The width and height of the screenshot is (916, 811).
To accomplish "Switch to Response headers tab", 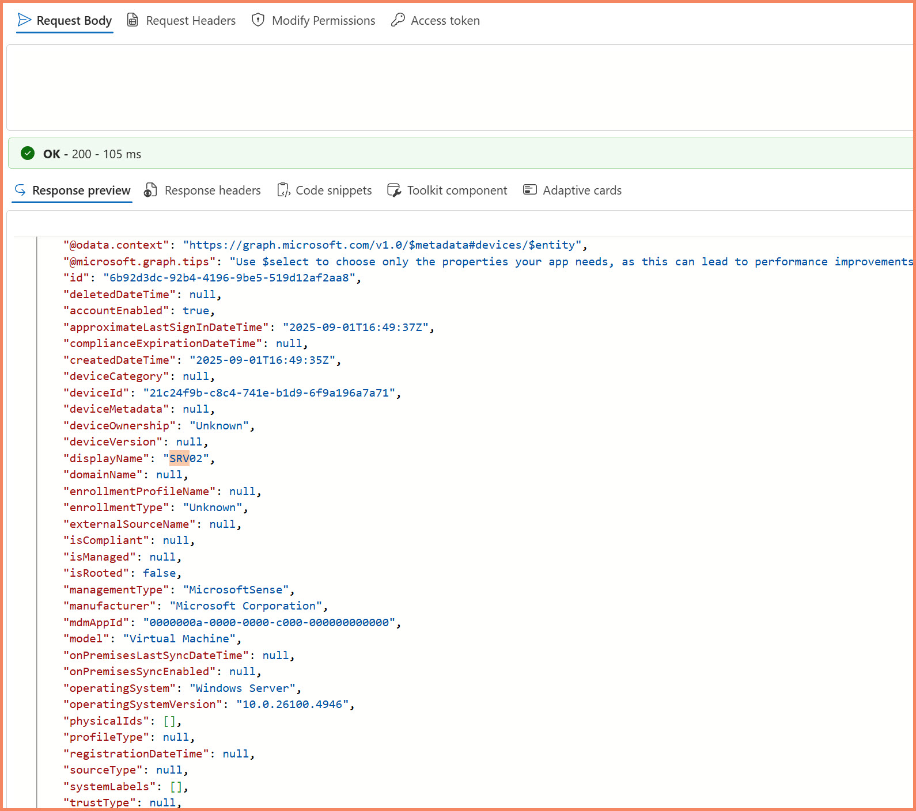I will pyautogui.click(x=202, y=191).
